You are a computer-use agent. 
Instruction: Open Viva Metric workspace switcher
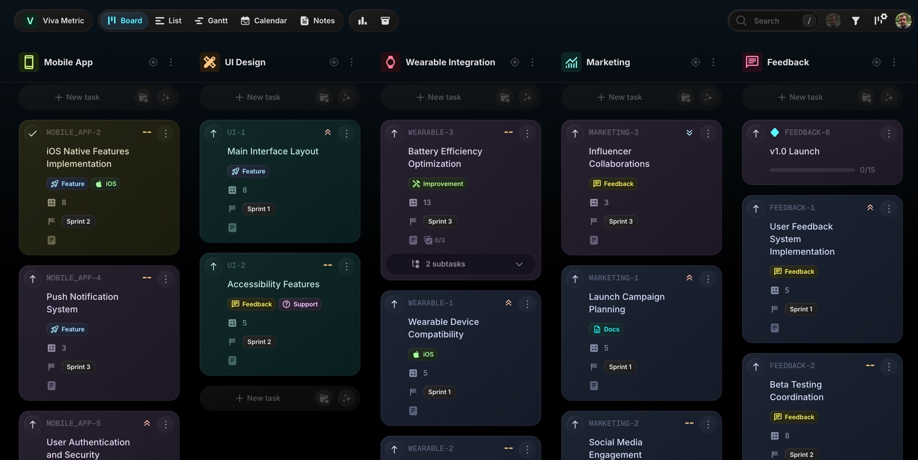click(54, 21)
